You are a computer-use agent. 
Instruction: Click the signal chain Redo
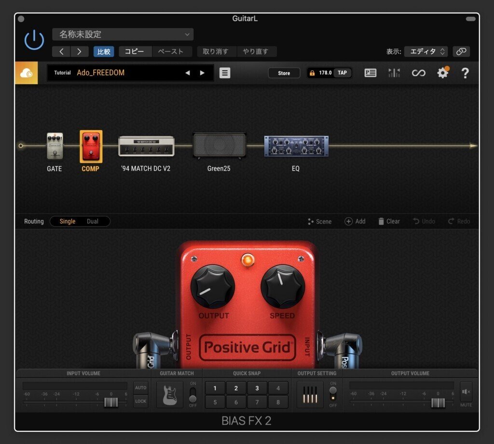[x=459, y=221]
